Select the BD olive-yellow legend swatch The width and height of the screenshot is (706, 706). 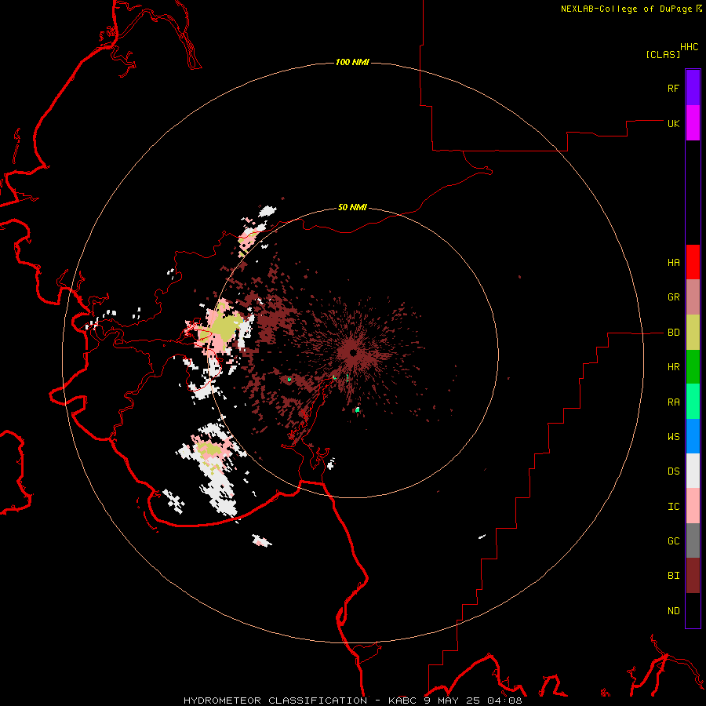[x=693, y=333]
